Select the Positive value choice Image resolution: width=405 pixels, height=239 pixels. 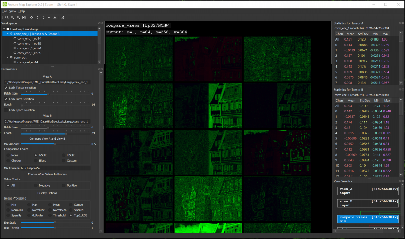pyautogui.click(x=64, y=186)
